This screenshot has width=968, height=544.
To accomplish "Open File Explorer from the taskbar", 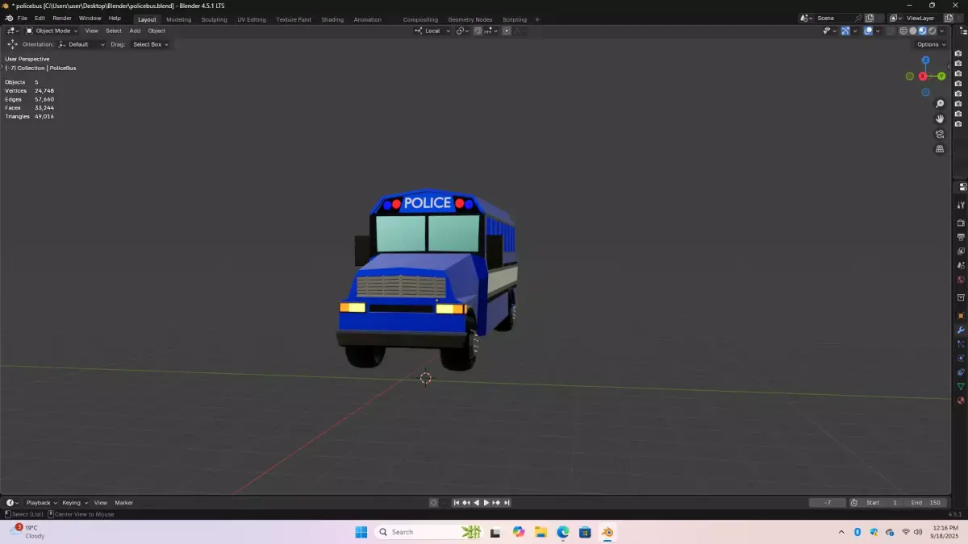I will click(540, 532).
